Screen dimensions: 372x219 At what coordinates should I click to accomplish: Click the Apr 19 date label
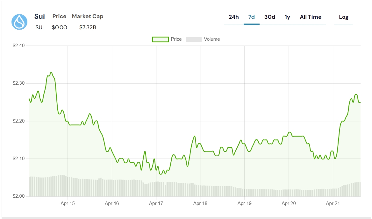click(244, 203)
